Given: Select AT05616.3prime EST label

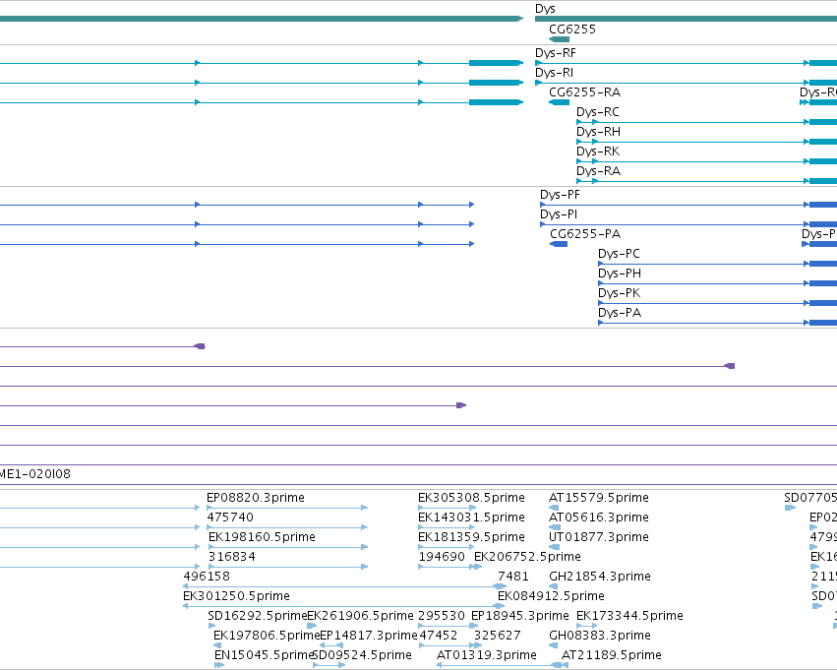Looking at the screenshot, I should click(599, 518).
